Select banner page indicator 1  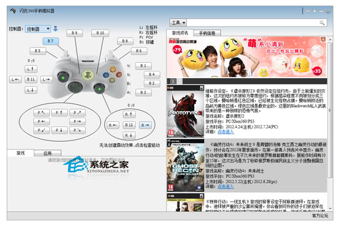click(x=173, y=81)
